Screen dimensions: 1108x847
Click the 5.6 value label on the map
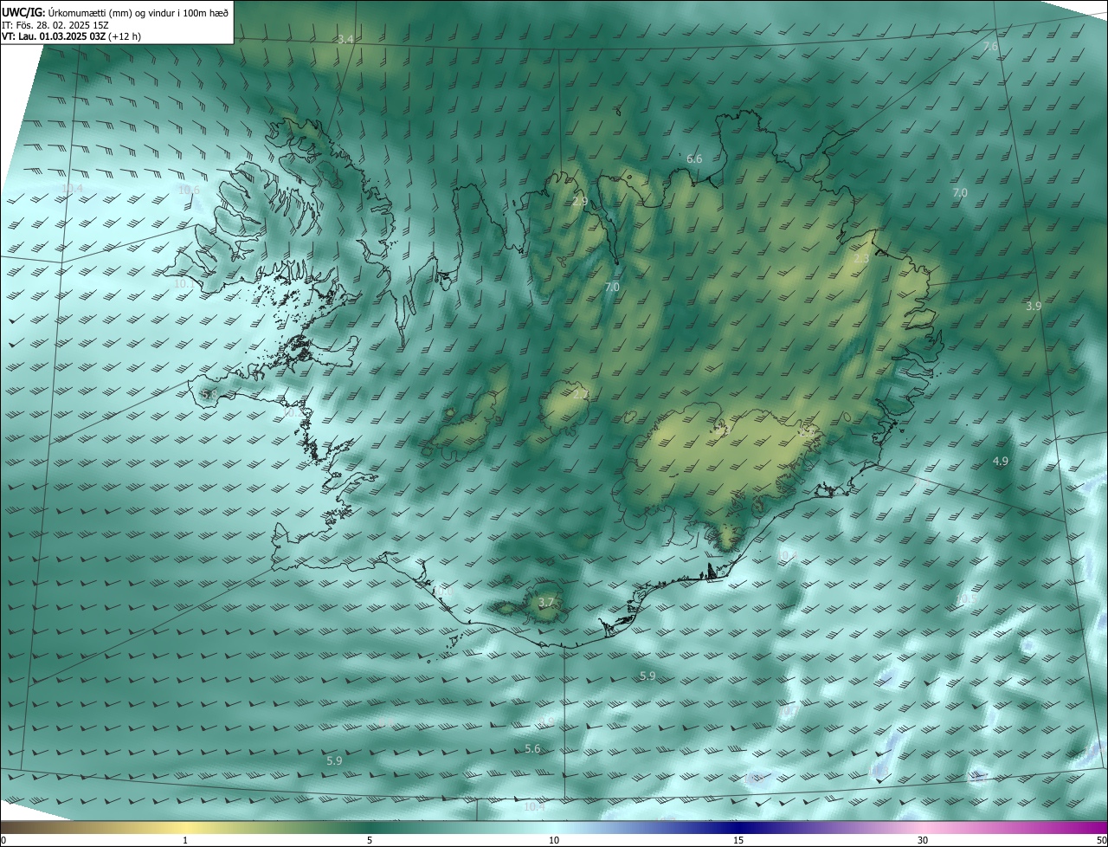click(532, 749)
